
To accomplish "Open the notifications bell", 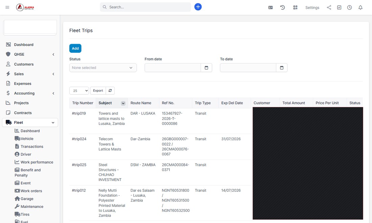I will point(361,7).
